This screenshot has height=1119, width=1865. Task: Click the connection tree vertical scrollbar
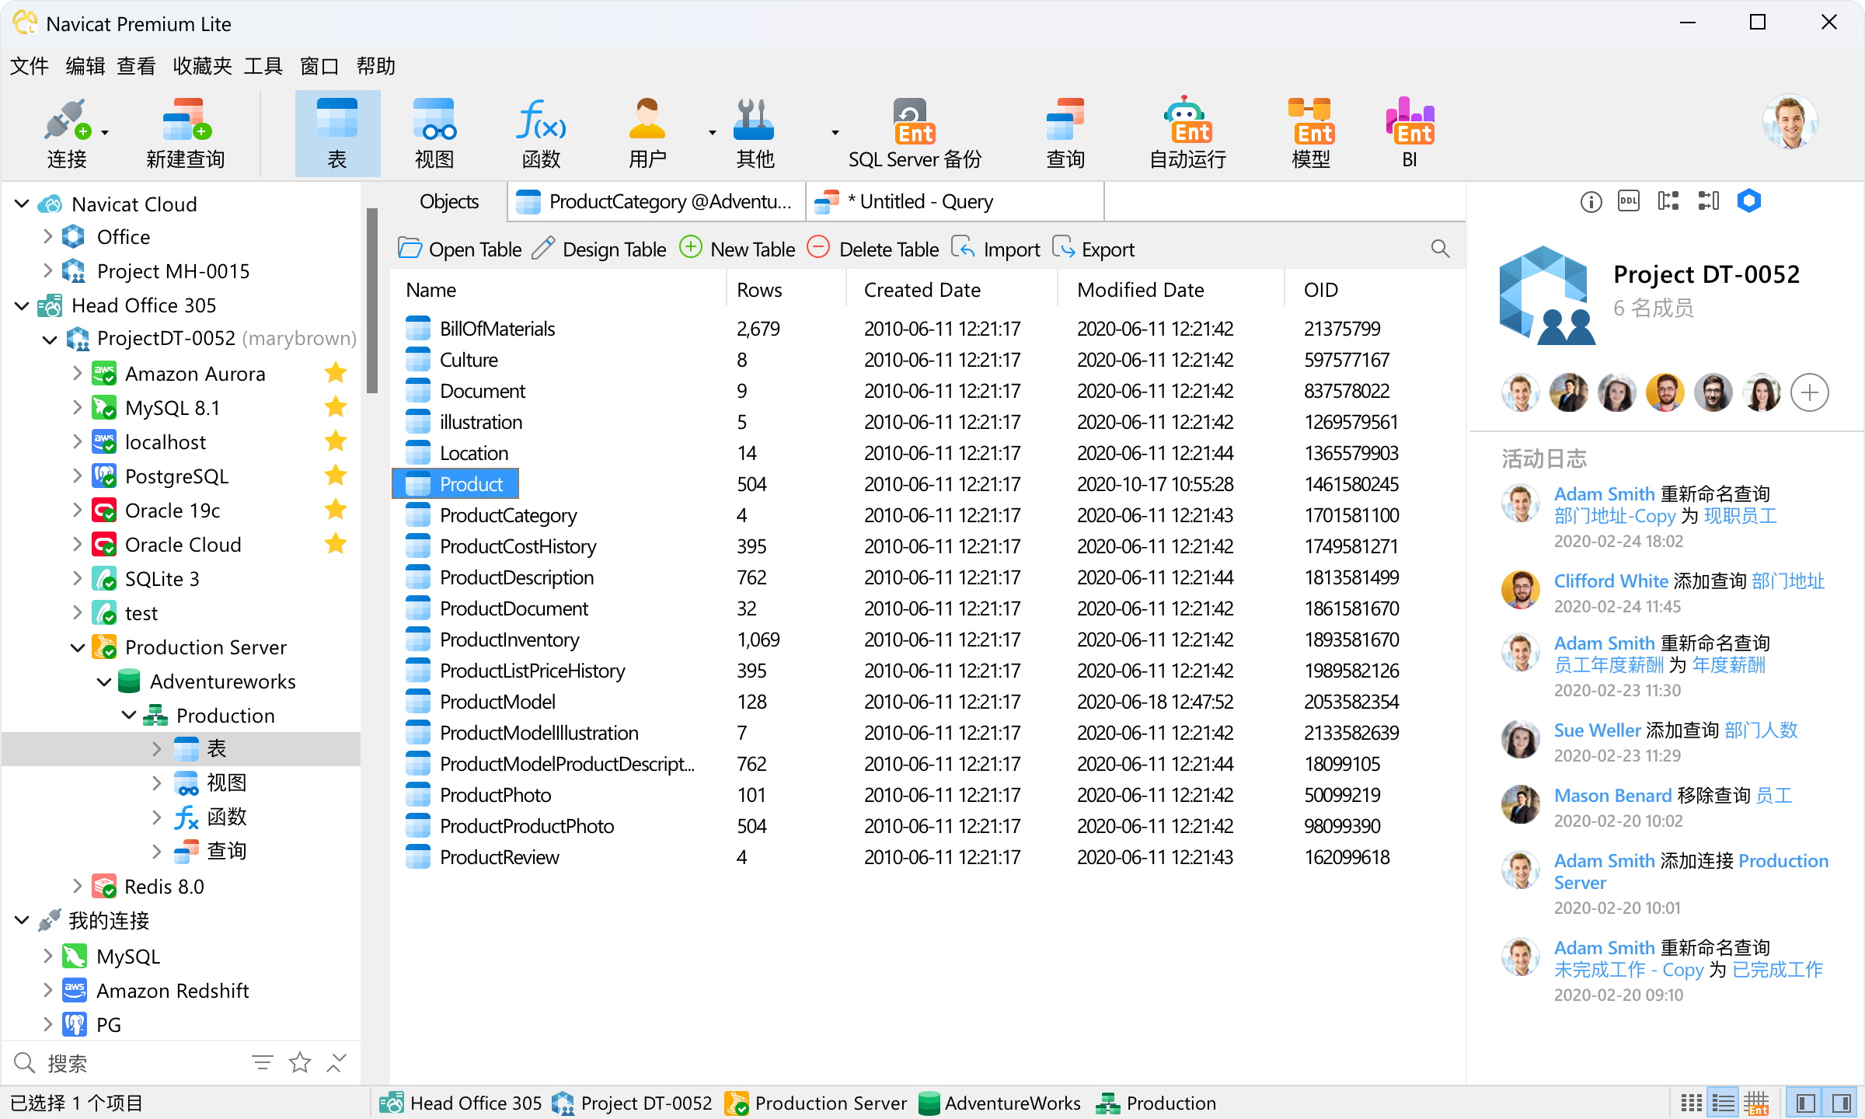click(x=371, y=301)
